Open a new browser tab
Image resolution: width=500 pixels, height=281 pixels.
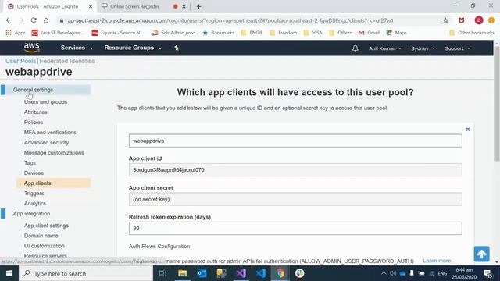[x=198, y=6]
